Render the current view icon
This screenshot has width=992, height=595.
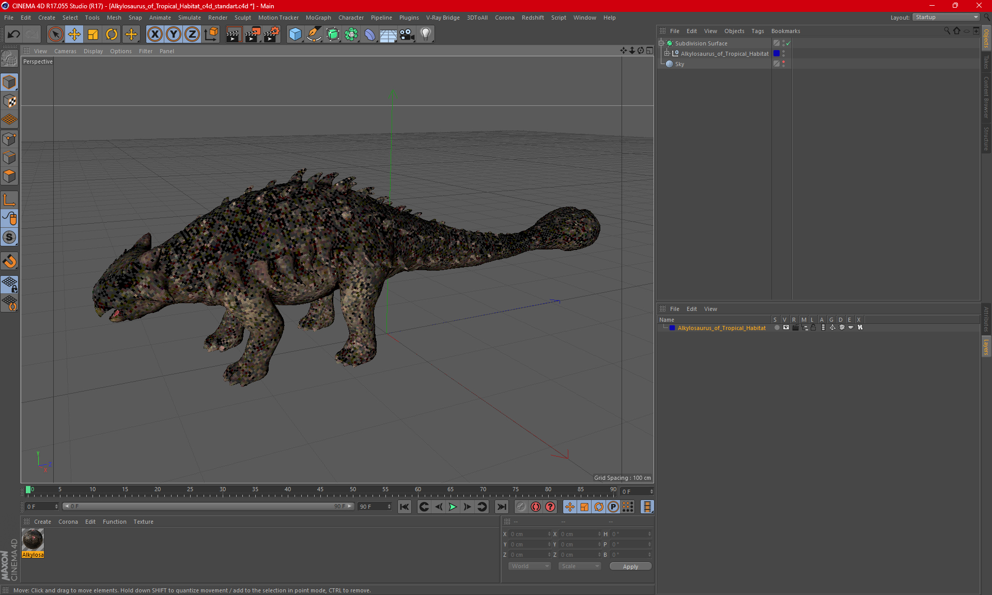tap(234, 34)
